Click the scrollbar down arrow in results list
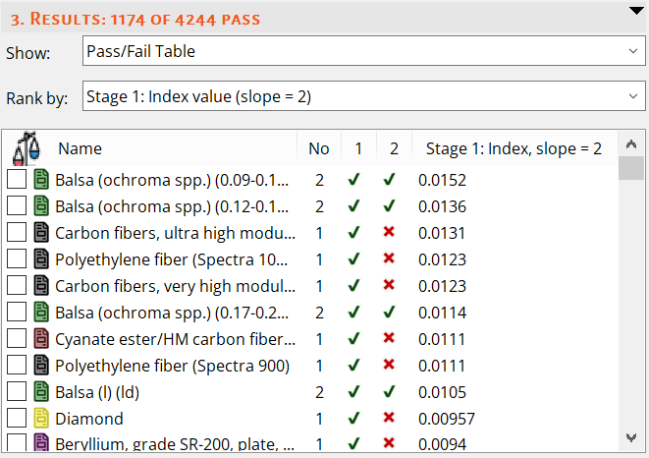The width and height of the screenshot is (649, 458). [x=631, y=437]
